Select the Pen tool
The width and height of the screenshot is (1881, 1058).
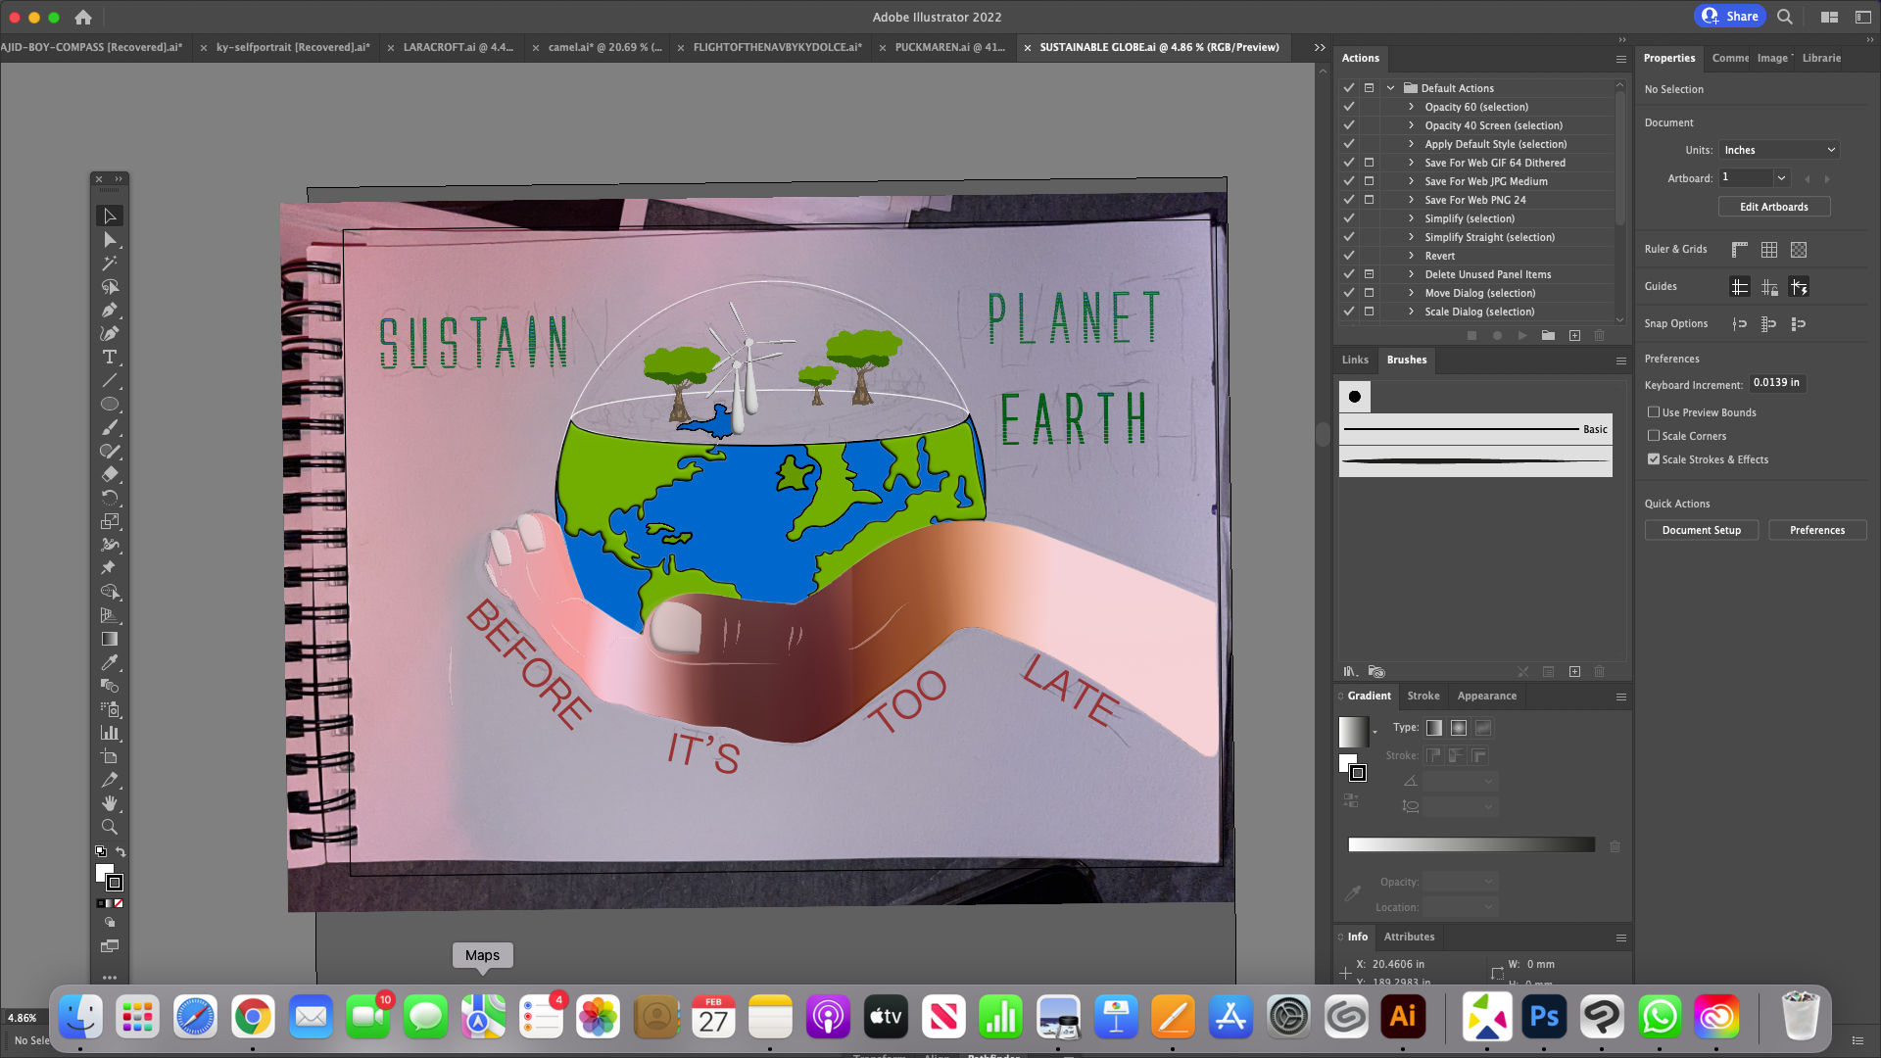click(110, 311)
